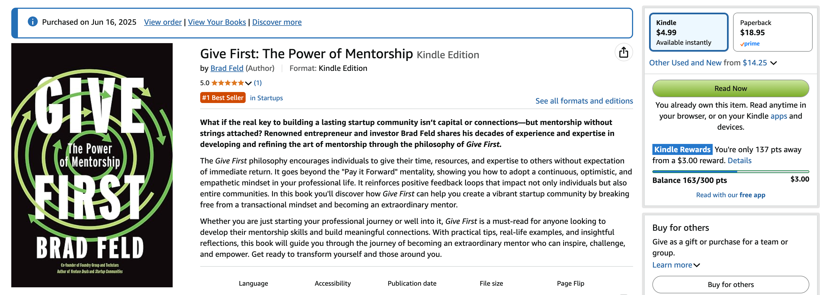Viewport: 830px width, 295px height.
Task: Click the prime logo under Paperback price
Action: point(750,44)
